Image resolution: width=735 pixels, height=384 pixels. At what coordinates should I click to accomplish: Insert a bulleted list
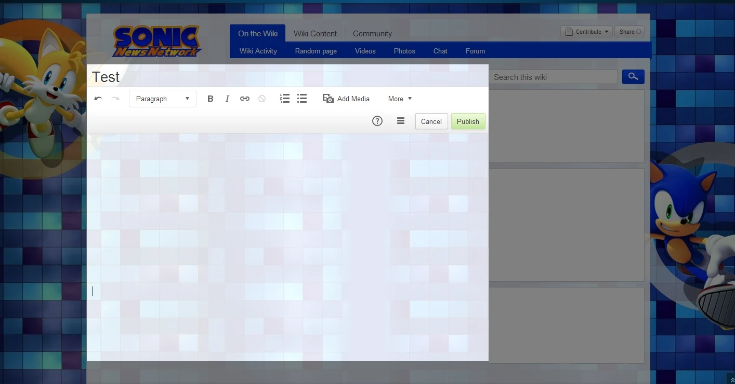302,99
